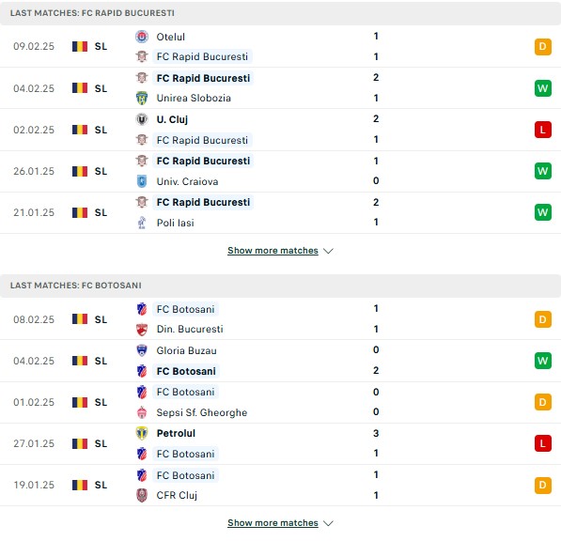The width and height of the screenshot is (561, 541).
Task: Open the green W badge for Gloria Buzau match
Action: click(x=543, y=361)
